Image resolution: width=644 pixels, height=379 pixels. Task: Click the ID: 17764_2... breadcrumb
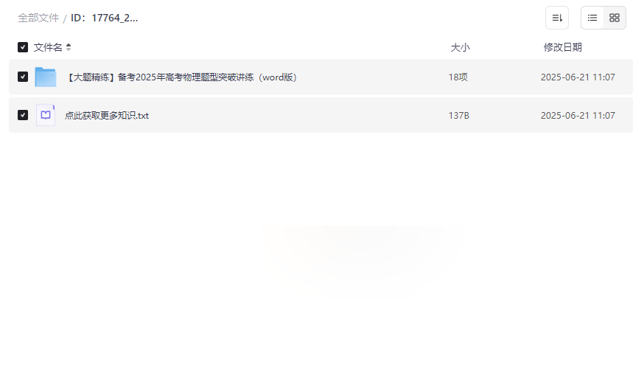coord(105,18)
